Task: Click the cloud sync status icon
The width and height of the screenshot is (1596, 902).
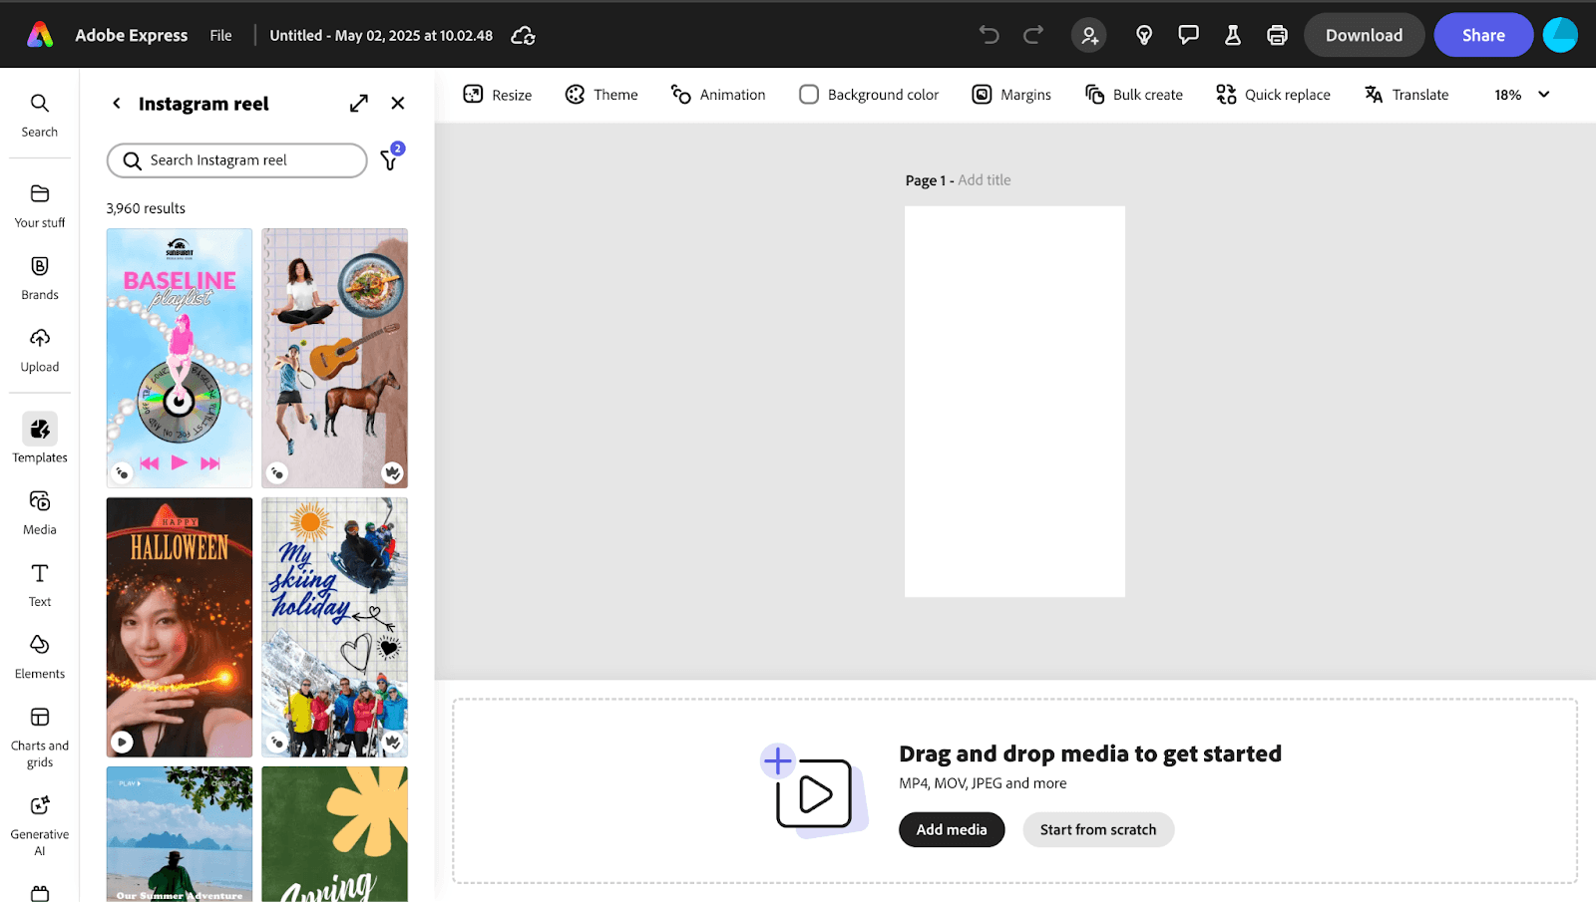Action: (x=523, y=36)
